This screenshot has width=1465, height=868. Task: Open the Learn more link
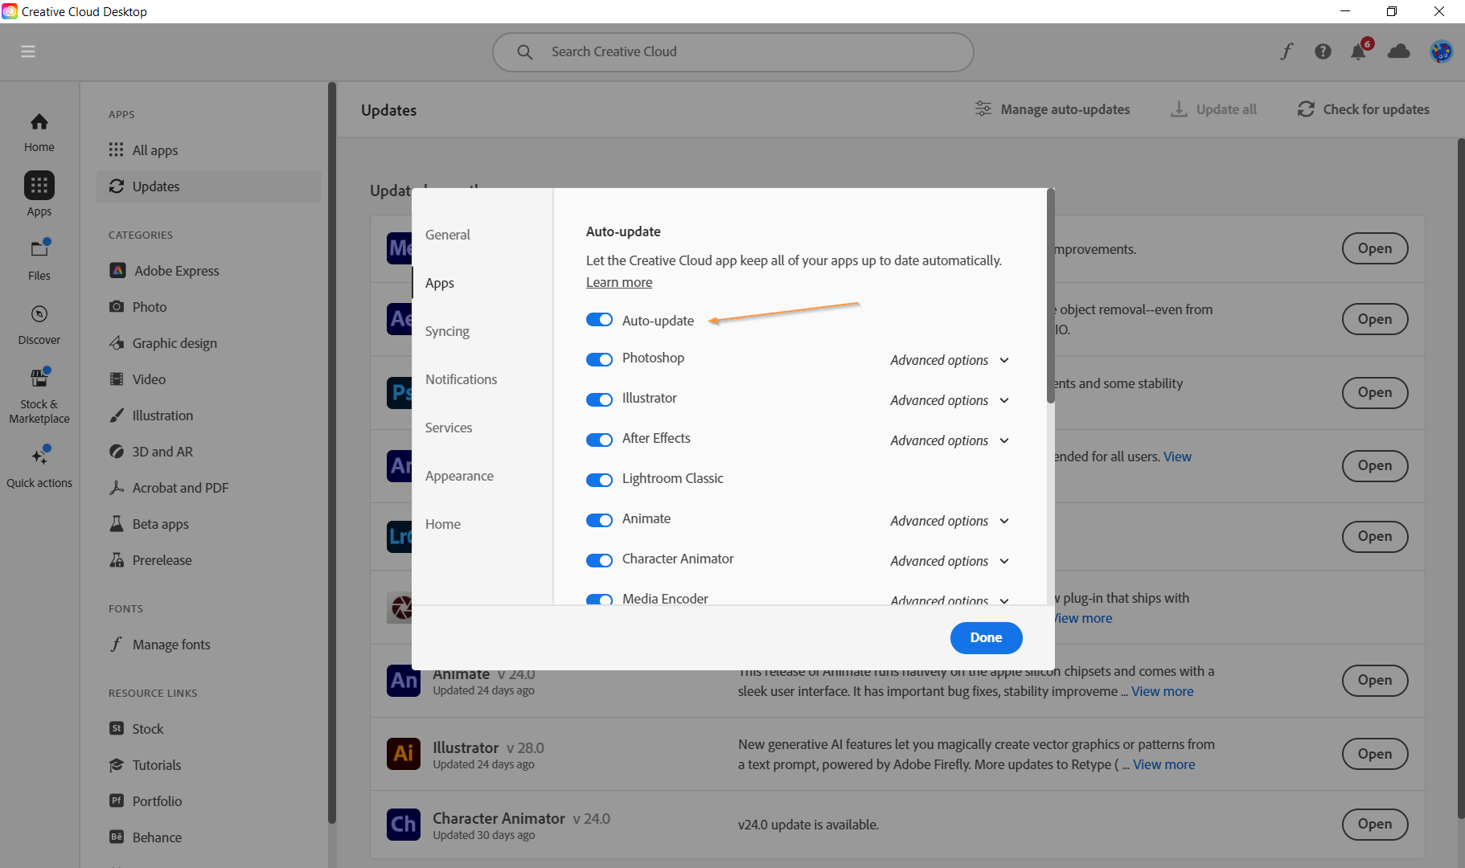619,282
